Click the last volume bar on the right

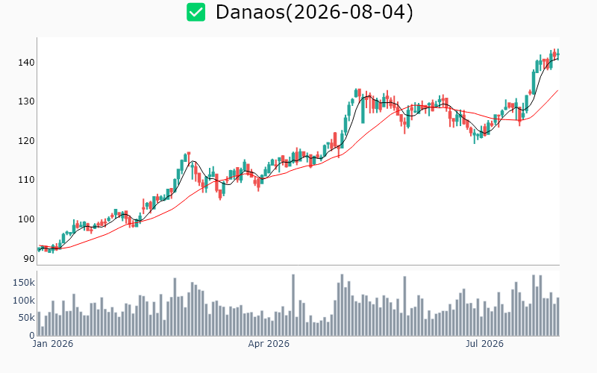558,316
